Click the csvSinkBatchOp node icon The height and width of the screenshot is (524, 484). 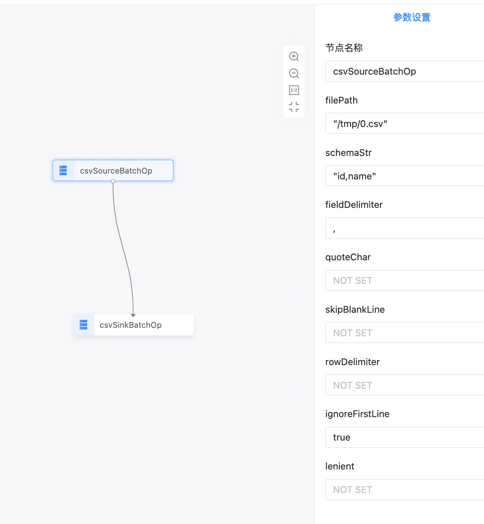pos(83,325)
